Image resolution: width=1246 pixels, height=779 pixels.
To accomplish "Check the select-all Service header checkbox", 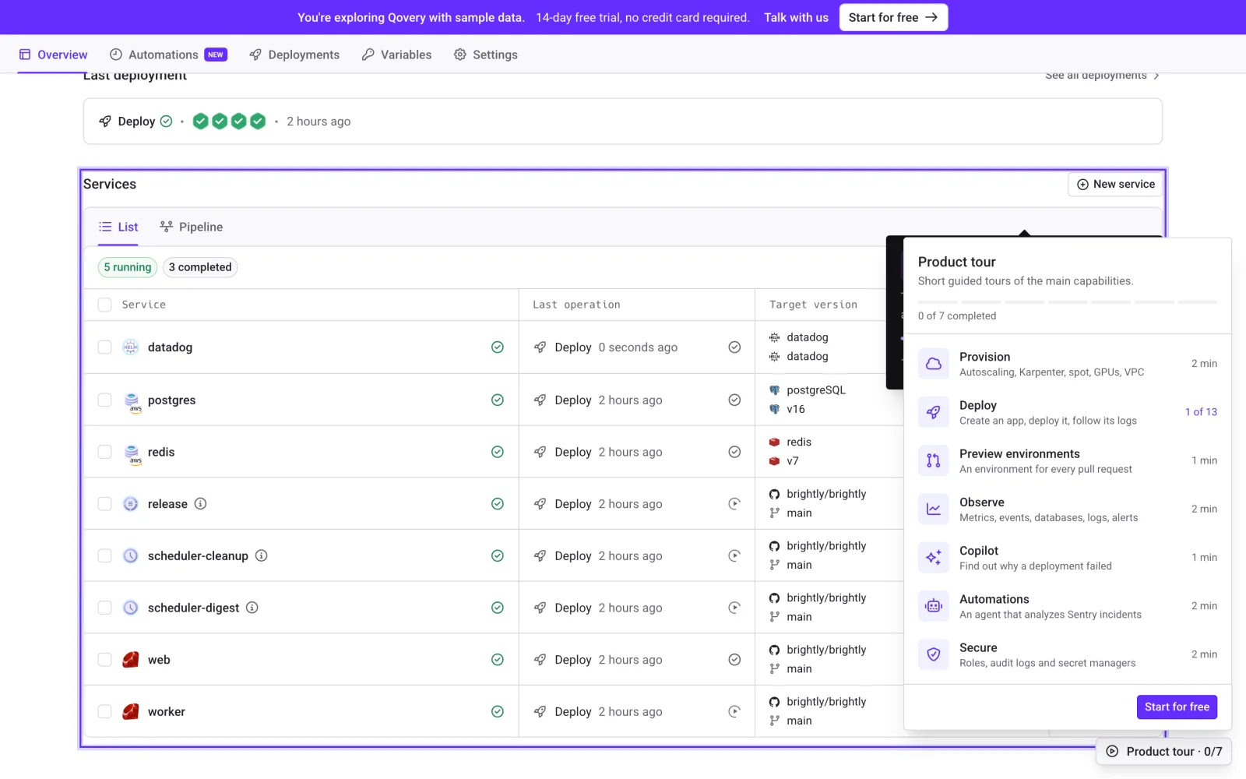I will click(x=104, y=305).
